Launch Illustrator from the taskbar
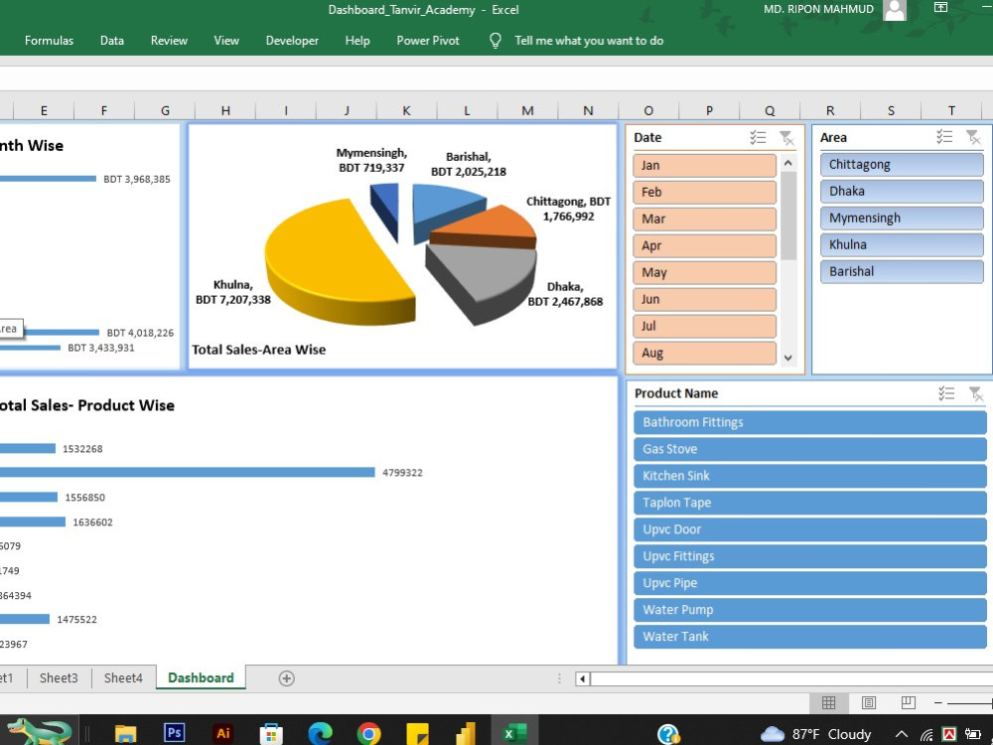 [x=222, y=733]
